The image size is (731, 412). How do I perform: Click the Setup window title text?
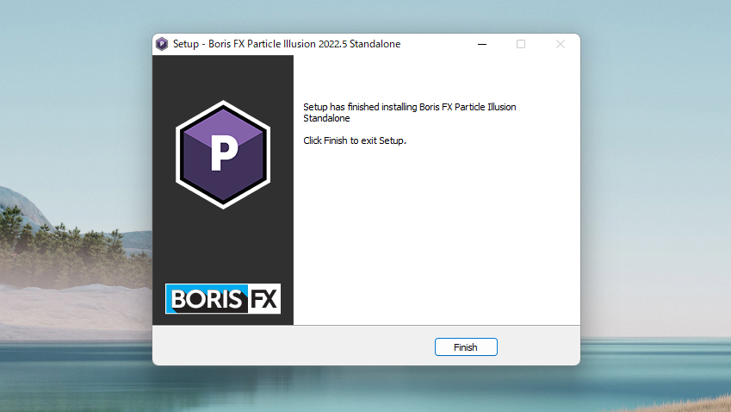(287, 44)
